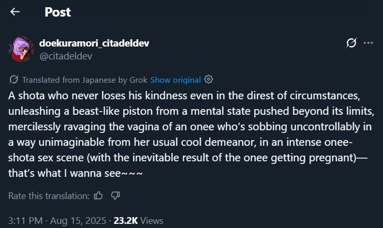Screen dimensions: 383x228
Task: Click the "Rate this translation:" label
Action: (x=49, y=195)
